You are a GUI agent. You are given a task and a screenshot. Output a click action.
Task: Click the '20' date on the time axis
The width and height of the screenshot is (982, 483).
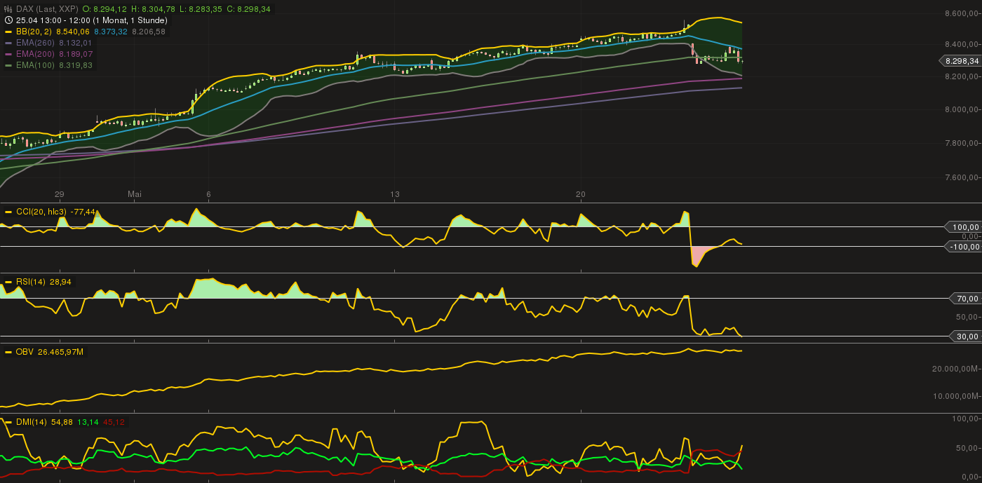pos(581,194)
